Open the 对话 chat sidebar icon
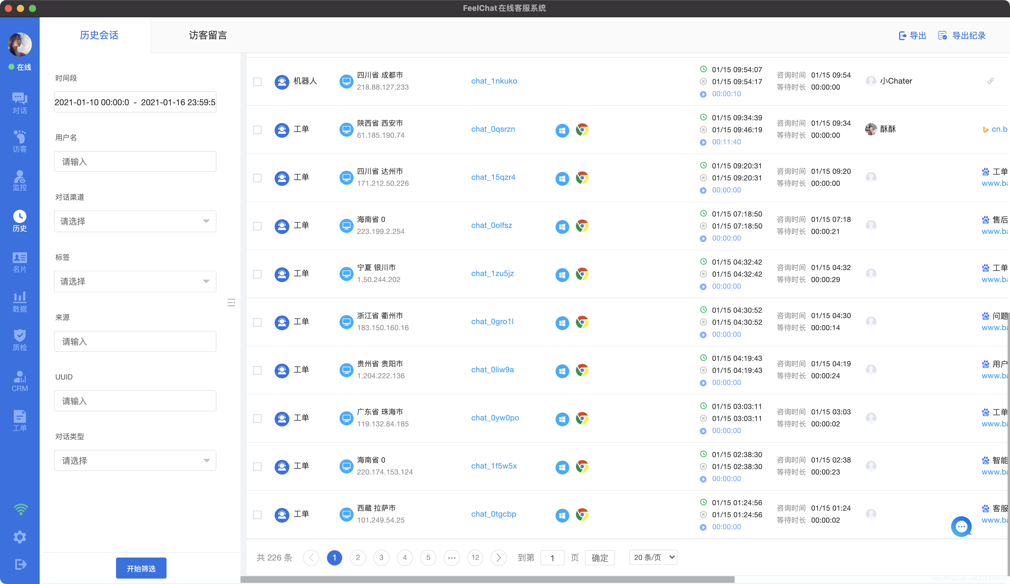This screenshot has height=584, width=1010. (20, 103)
